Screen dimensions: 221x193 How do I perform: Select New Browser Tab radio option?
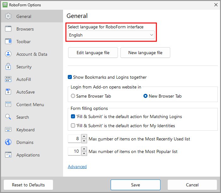[x=145, y=96]
